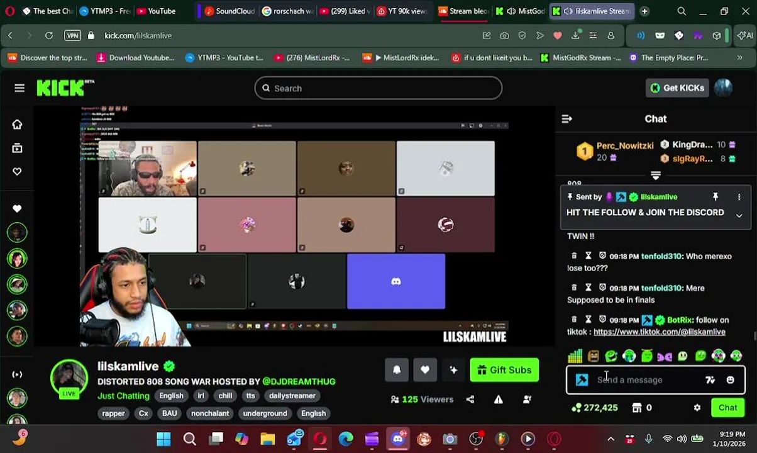Report the stream using the warning triangle icon

(499, 400)
